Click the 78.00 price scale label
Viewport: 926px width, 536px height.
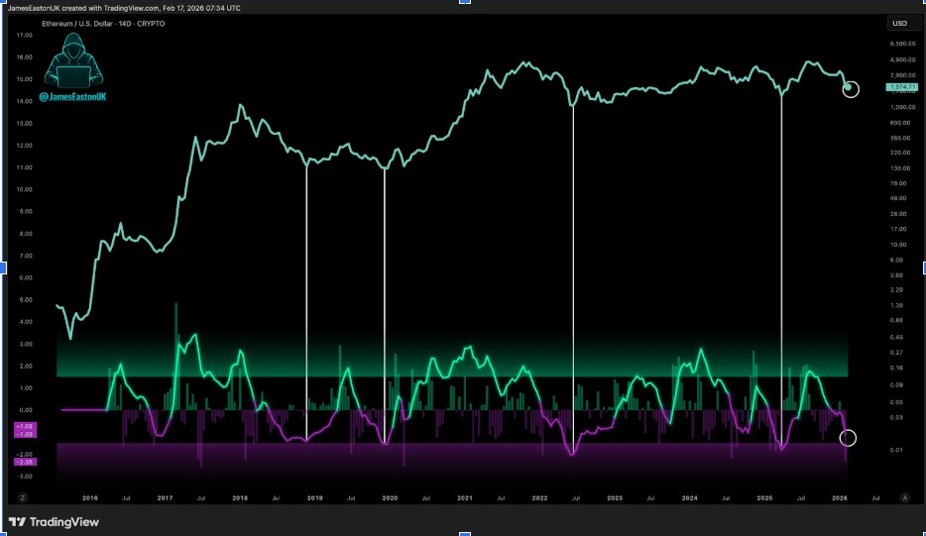[x=898, y=183]
